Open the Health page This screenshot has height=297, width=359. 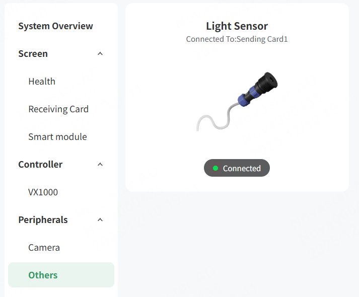[x=42, y=82]
